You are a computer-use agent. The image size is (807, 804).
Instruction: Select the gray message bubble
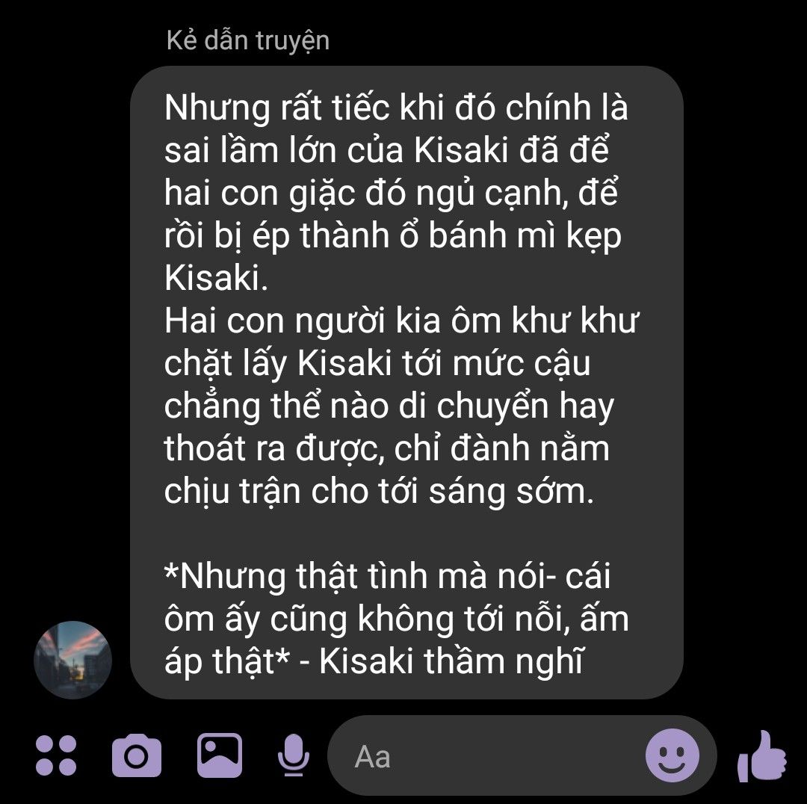click(x=406, y=383)
